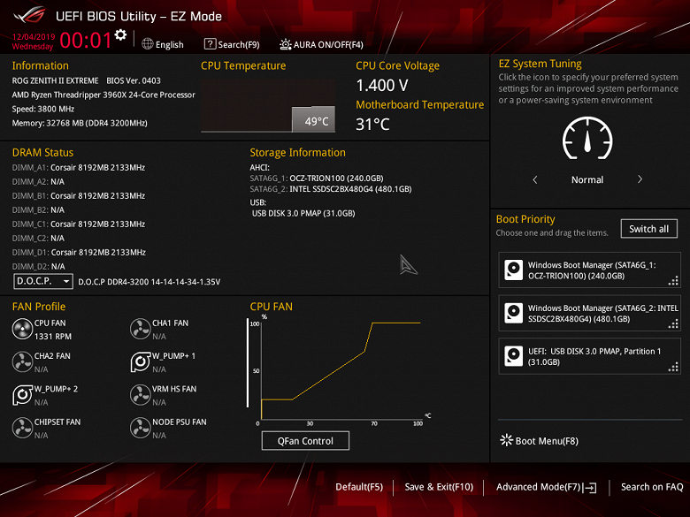Screen dimensions: 690x517
Task: Open Search (F9)
Action: click(x=232, y=44)
